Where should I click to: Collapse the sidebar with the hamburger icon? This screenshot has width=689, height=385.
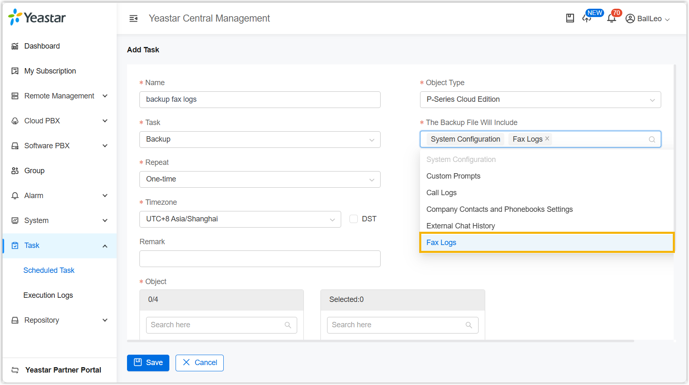[x=133, y=18]
